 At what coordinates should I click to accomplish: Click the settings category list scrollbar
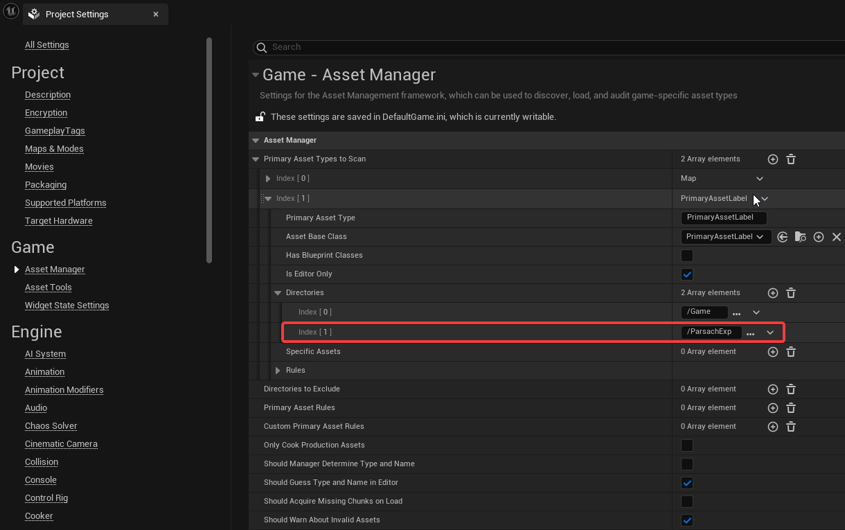209,150
